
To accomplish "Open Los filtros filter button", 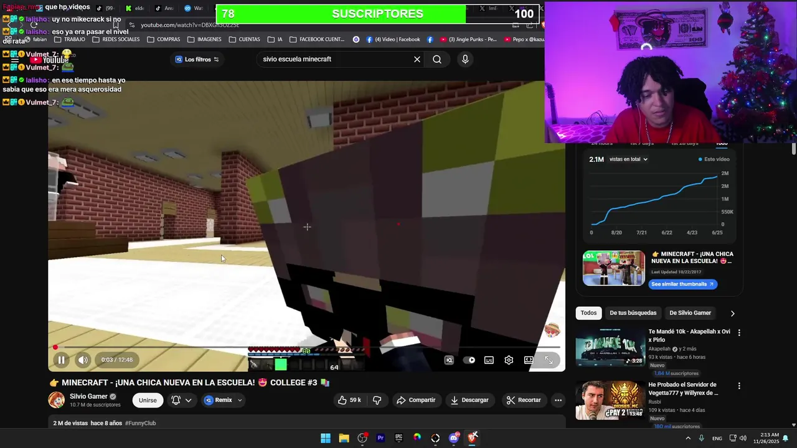I will 197,59.
